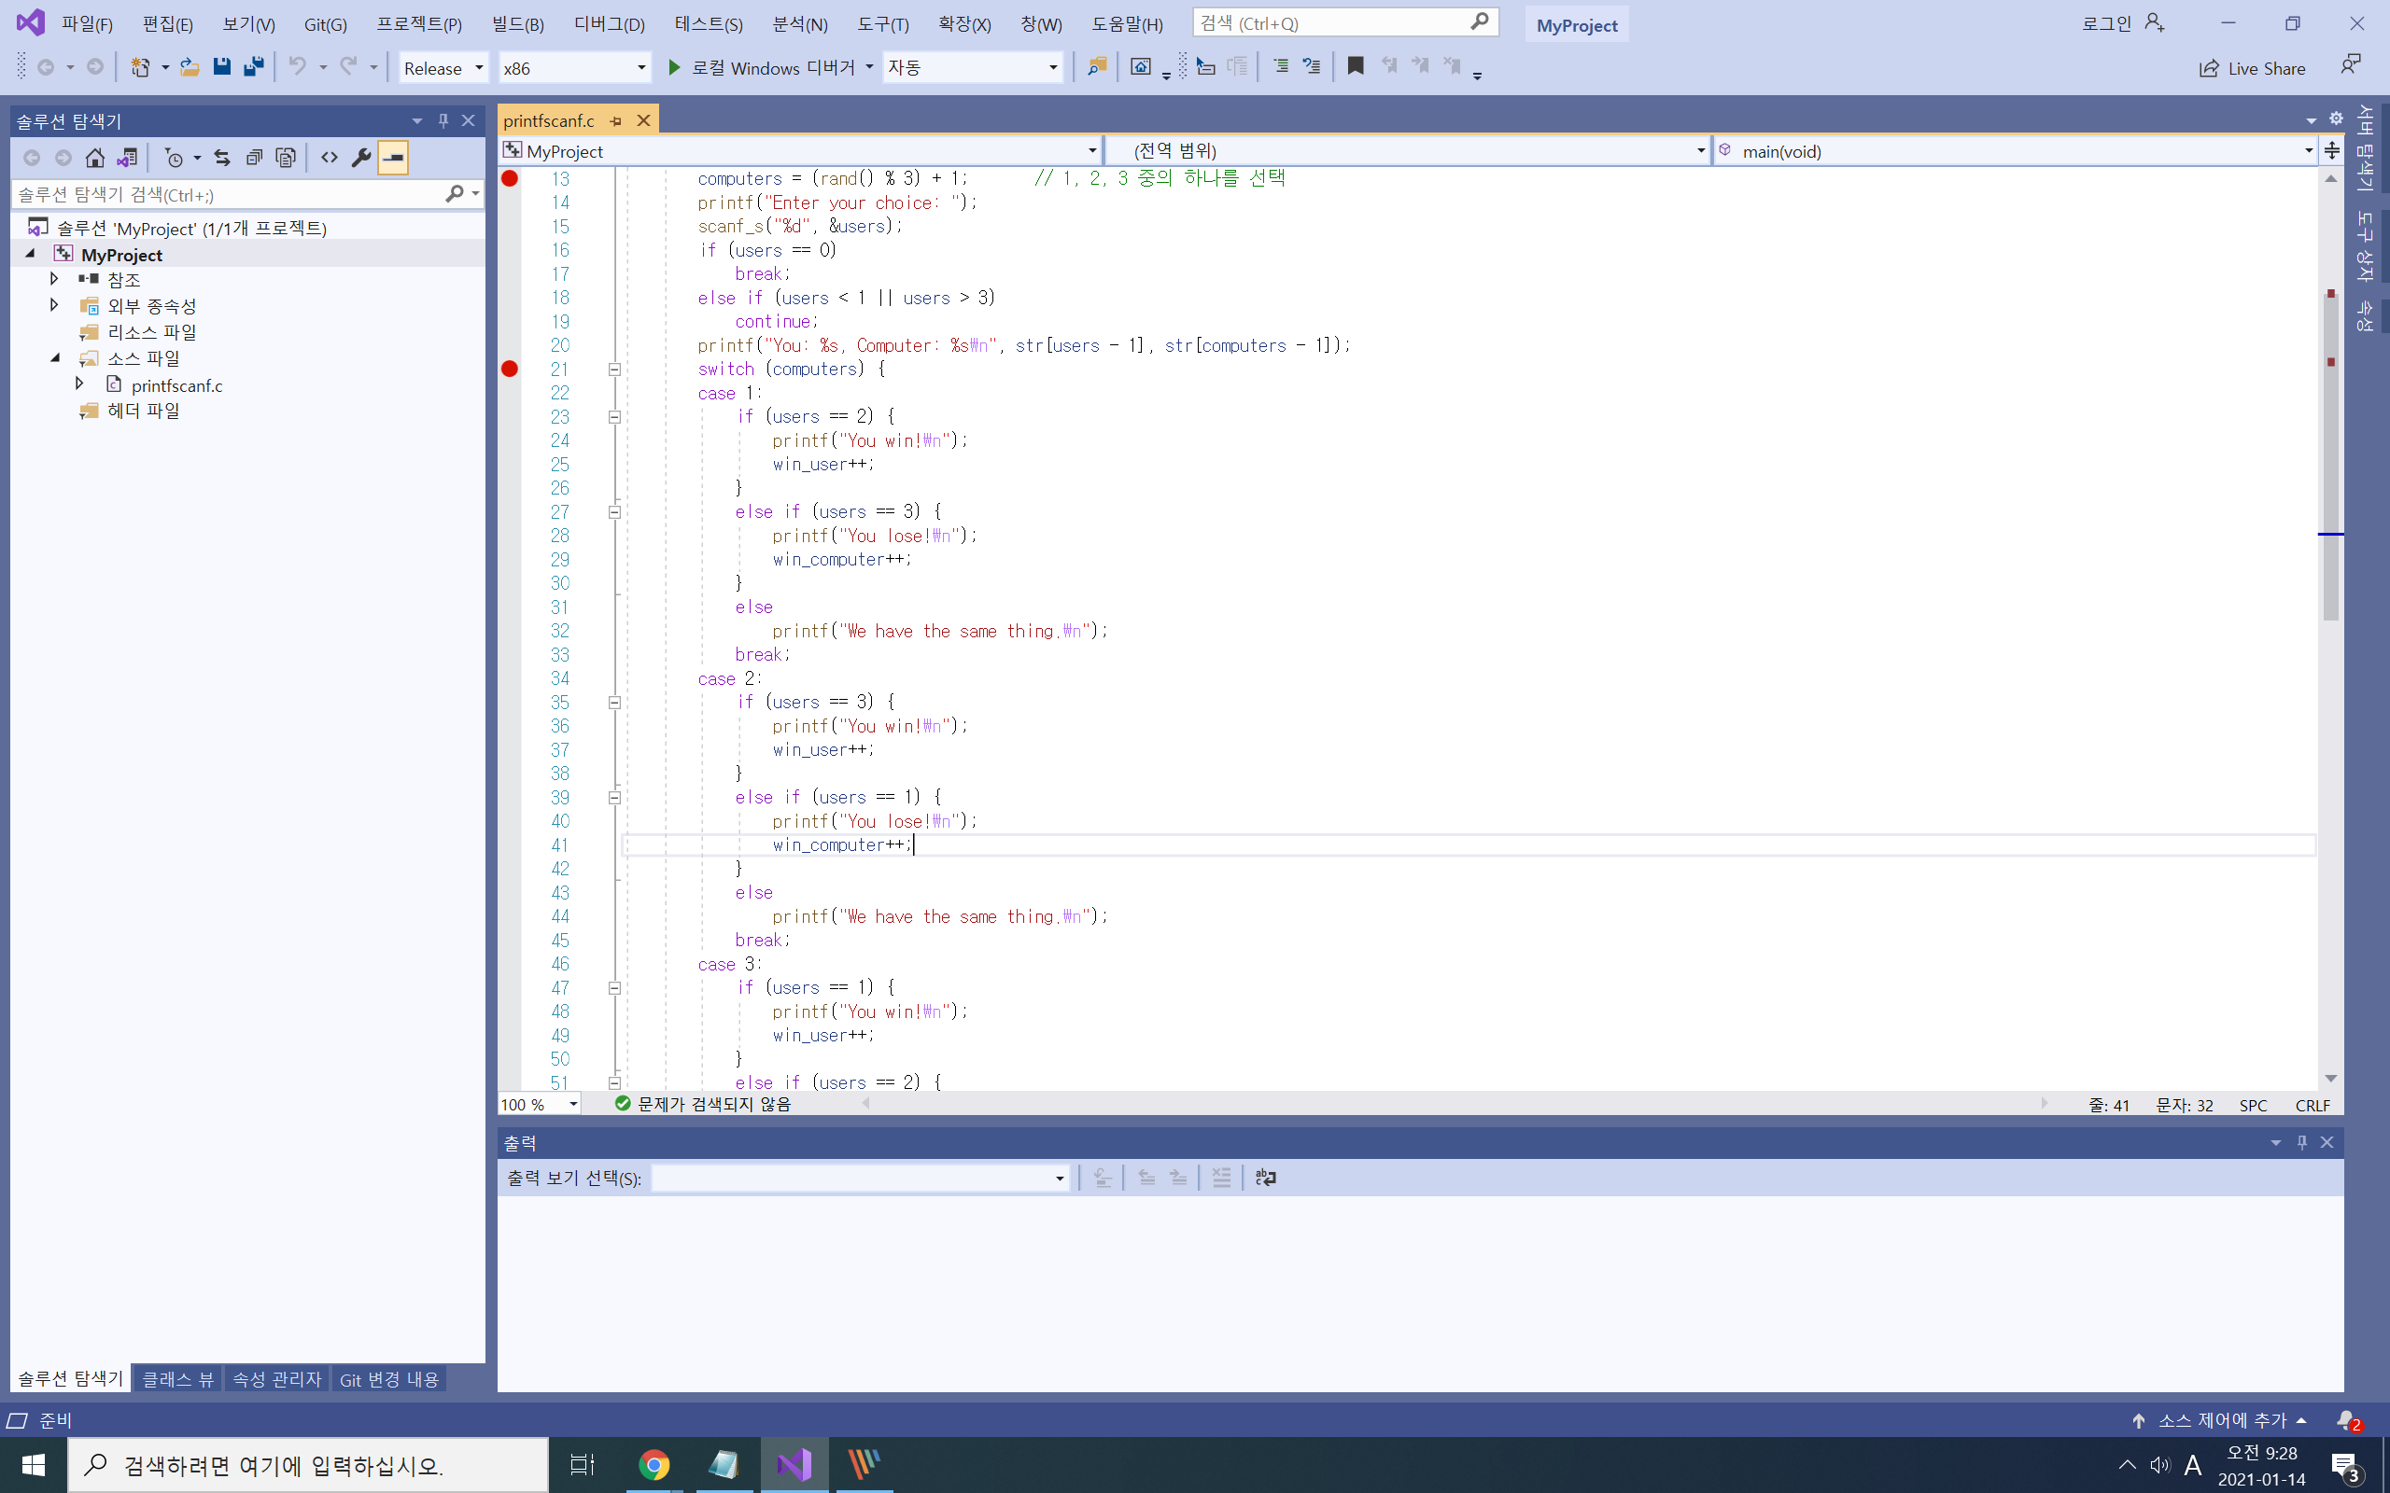Toggle the breakpoint on line 21
This screenshot has height=1493, width=2390.
pyautogui.click(x=510, y=370)
